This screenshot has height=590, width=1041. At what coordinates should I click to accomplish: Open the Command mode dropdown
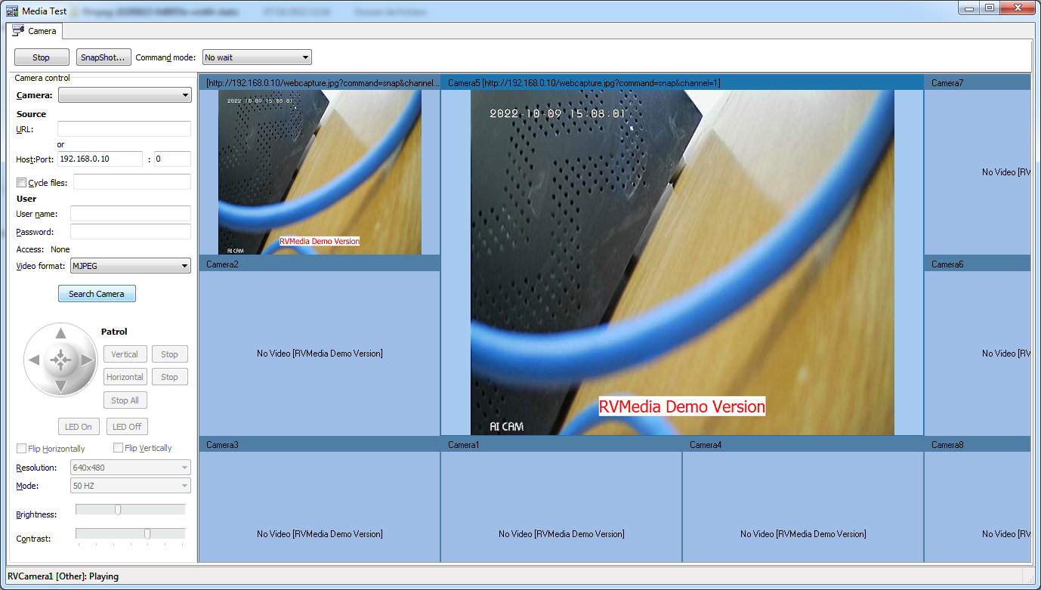click(257, 57)
